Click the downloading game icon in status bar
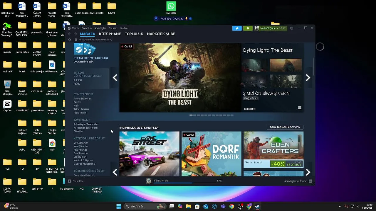 149,181
